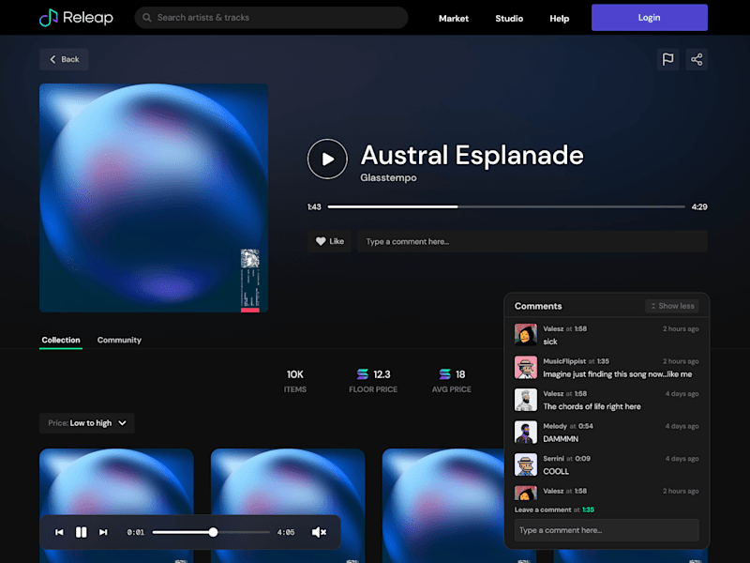Open the Glasstempo artist link

tap(388, 177)
